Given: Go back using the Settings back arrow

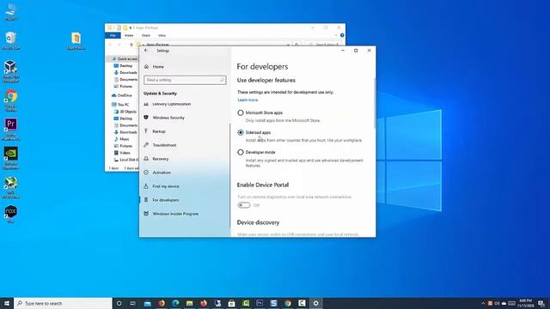Looking at the screenshot, I should click(x=146, y=51).
